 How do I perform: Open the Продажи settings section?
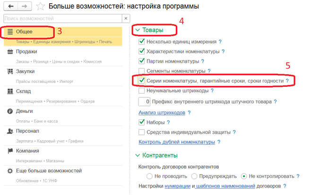26,52
